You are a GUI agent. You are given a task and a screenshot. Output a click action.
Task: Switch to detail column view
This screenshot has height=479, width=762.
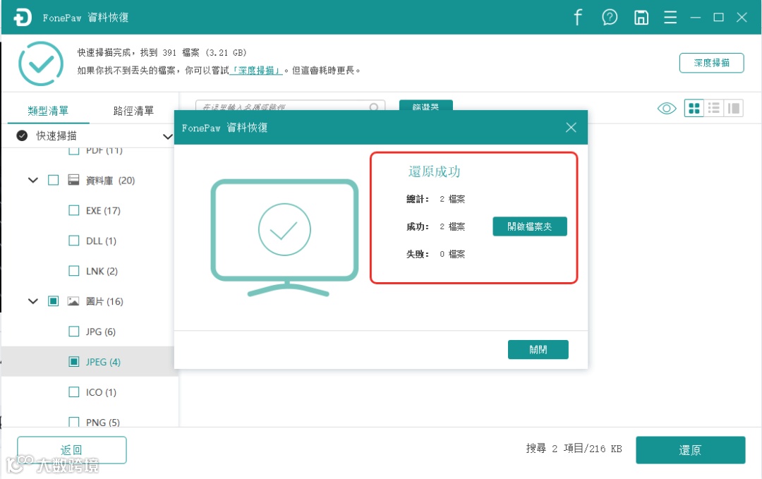734,109
